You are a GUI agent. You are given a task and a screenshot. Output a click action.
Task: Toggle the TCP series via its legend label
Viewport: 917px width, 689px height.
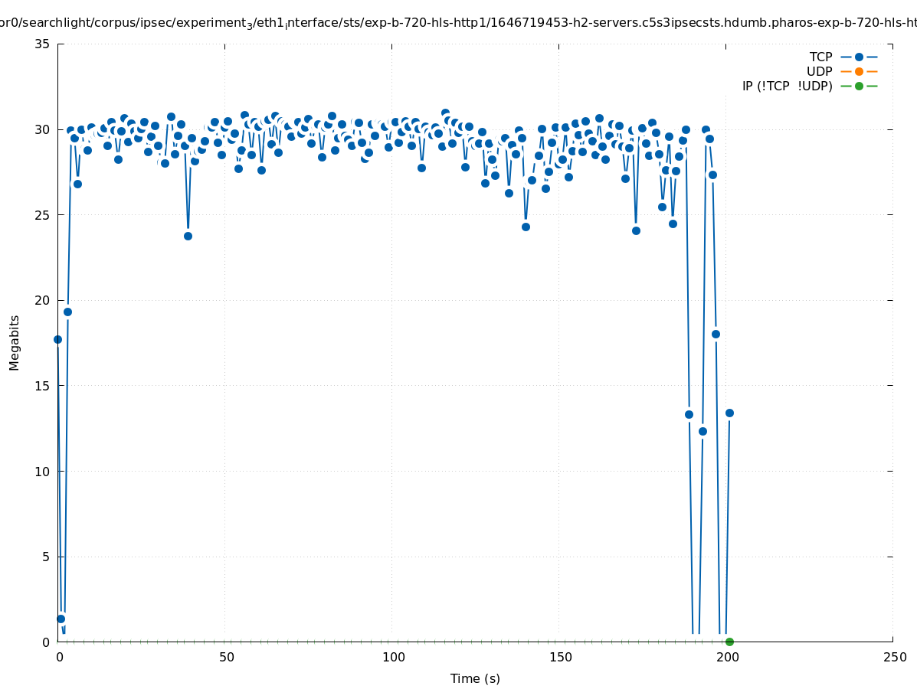[820, 57]
